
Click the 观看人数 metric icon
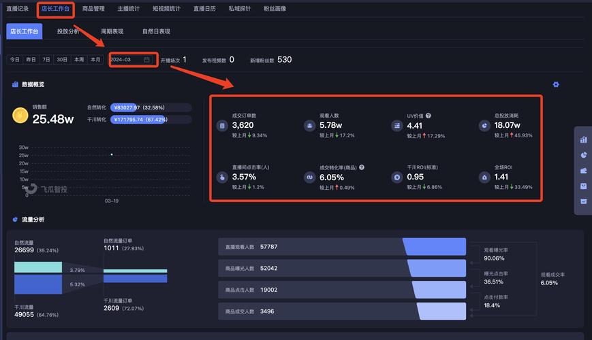tap(309, 126)
